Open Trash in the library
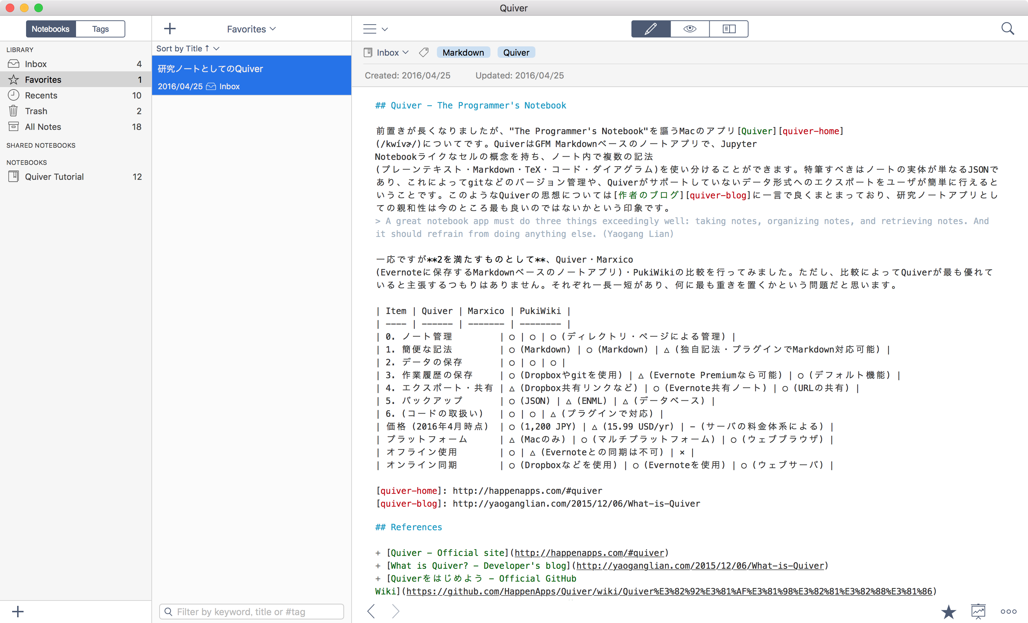This screenshot has height=623, width=1028. pos(76,111)
